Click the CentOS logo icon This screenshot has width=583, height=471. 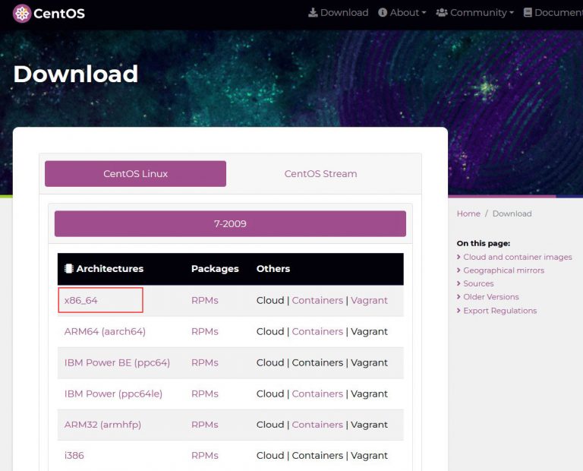(22, 13)
